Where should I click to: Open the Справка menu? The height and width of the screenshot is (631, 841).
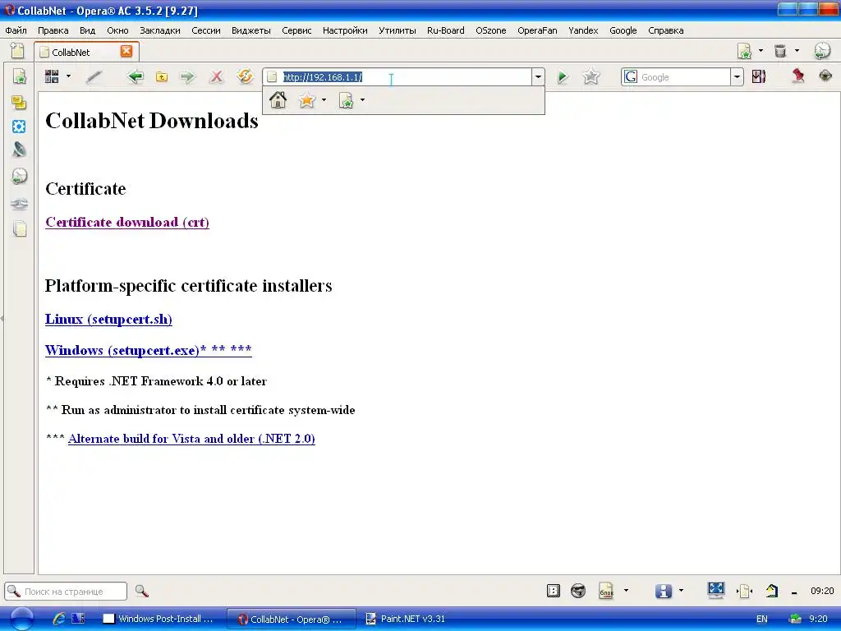coord(665,30)
